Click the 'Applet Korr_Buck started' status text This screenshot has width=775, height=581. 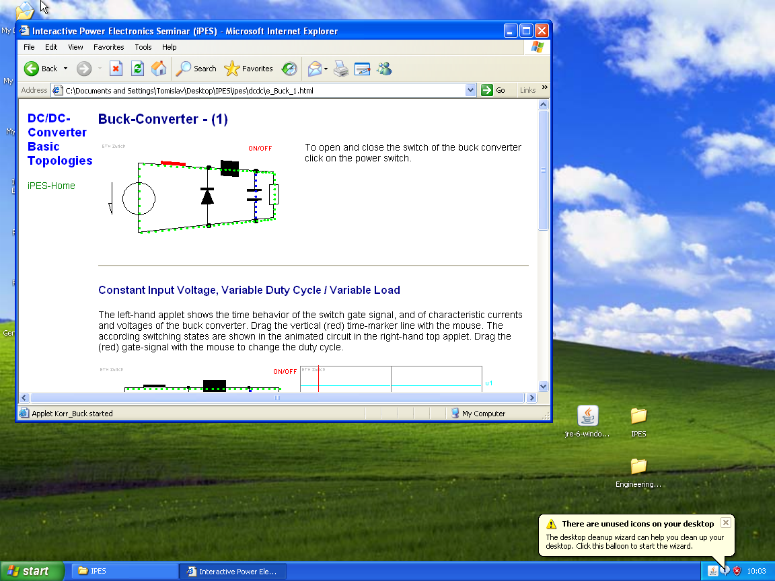point(72,414)
